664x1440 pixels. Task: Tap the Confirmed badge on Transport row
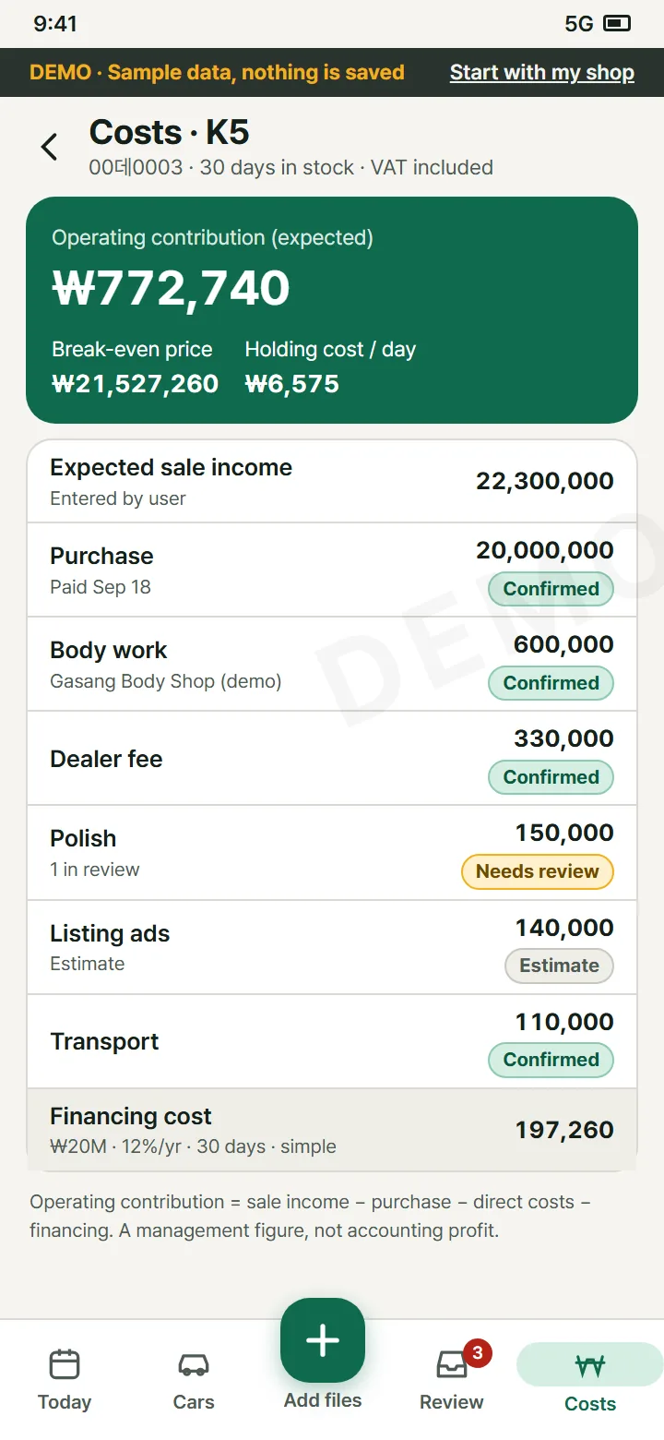point(551,1060)
